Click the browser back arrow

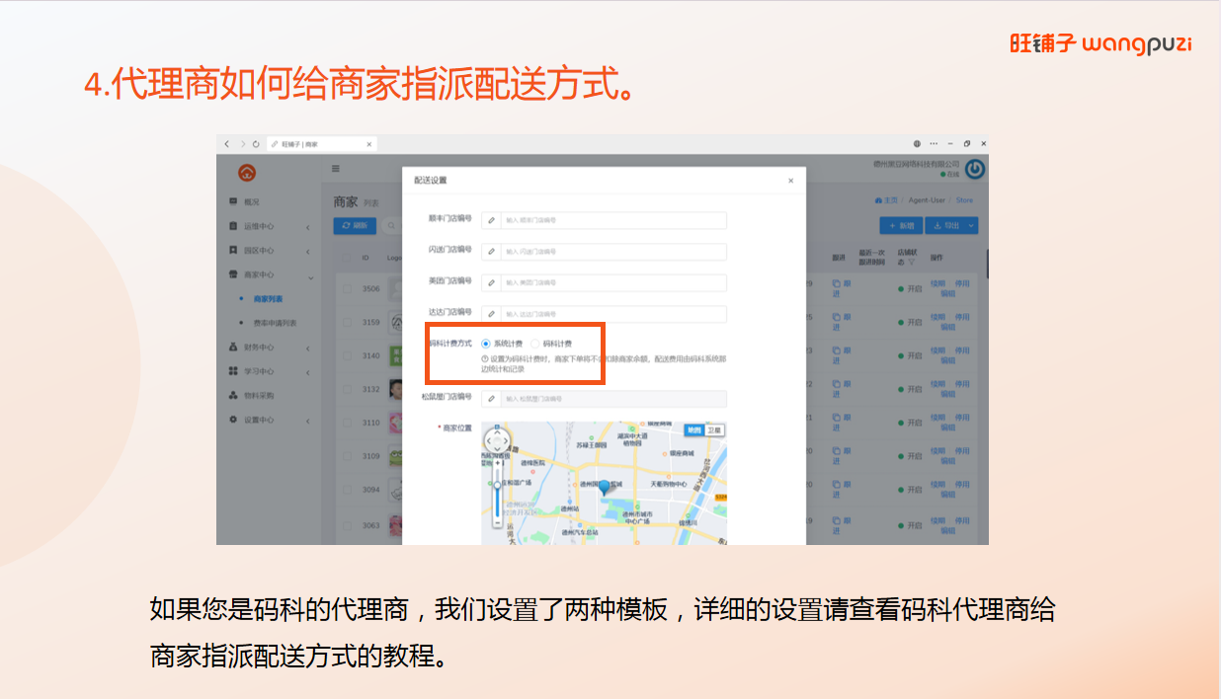tap(226, 144)
